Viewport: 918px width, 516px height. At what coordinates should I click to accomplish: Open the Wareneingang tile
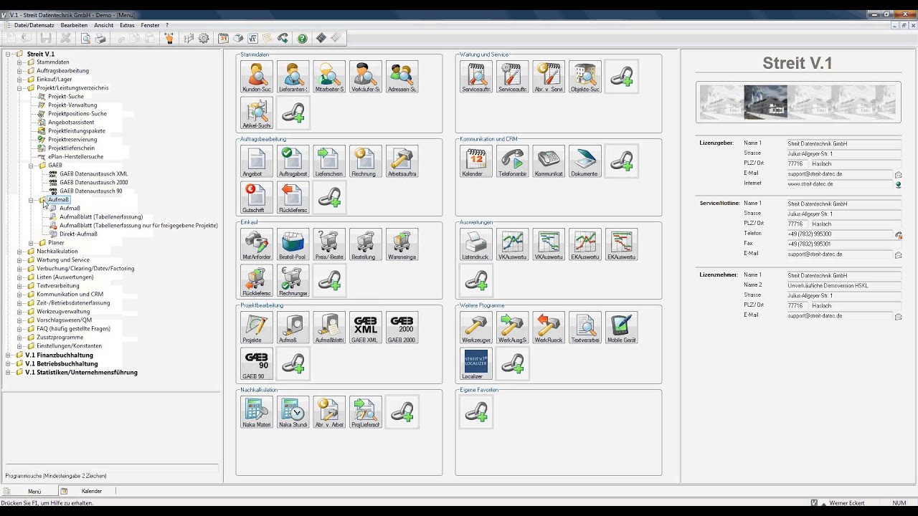[402, 244]
